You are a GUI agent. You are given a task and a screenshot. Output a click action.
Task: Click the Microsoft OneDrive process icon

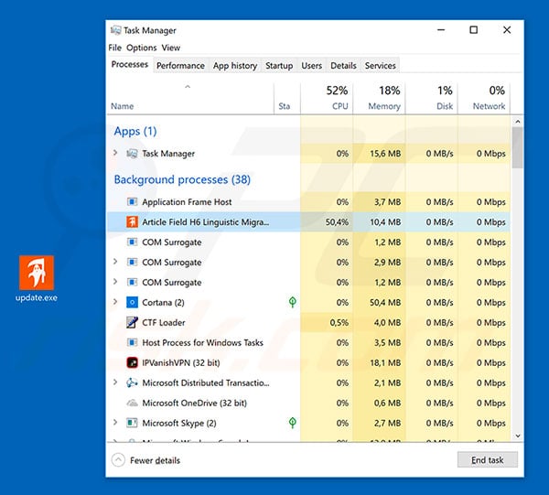pyautogui.click(x=132, y=403)
